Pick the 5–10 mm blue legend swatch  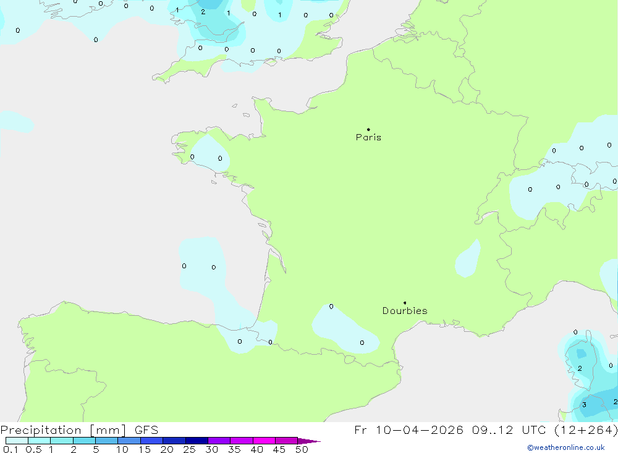pos(107,441)
